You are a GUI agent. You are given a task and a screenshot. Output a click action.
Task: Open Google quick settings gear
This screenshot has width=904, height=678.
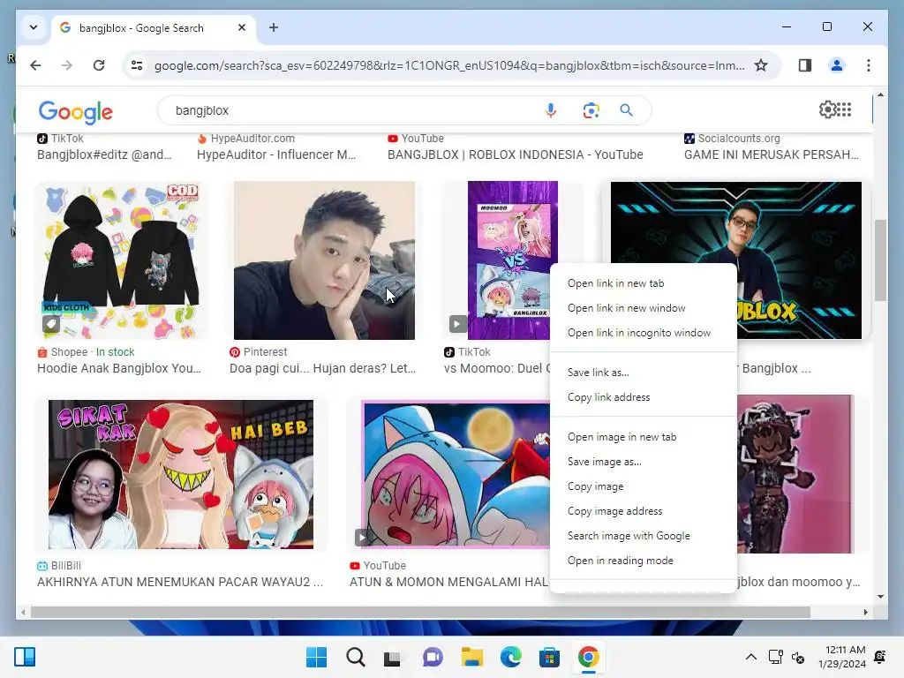coord(826,109)
